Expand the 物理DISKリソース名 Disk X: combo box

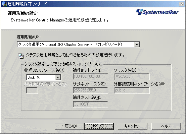click(58, 77)
